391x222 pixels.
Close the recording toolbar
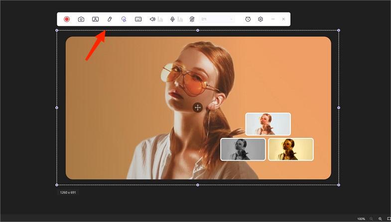(x=283, y=19)
